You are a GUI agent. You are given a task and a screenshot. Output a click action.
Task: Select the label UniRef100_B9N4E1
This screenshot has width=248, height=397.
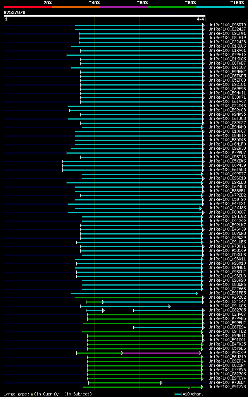[227, 268]
